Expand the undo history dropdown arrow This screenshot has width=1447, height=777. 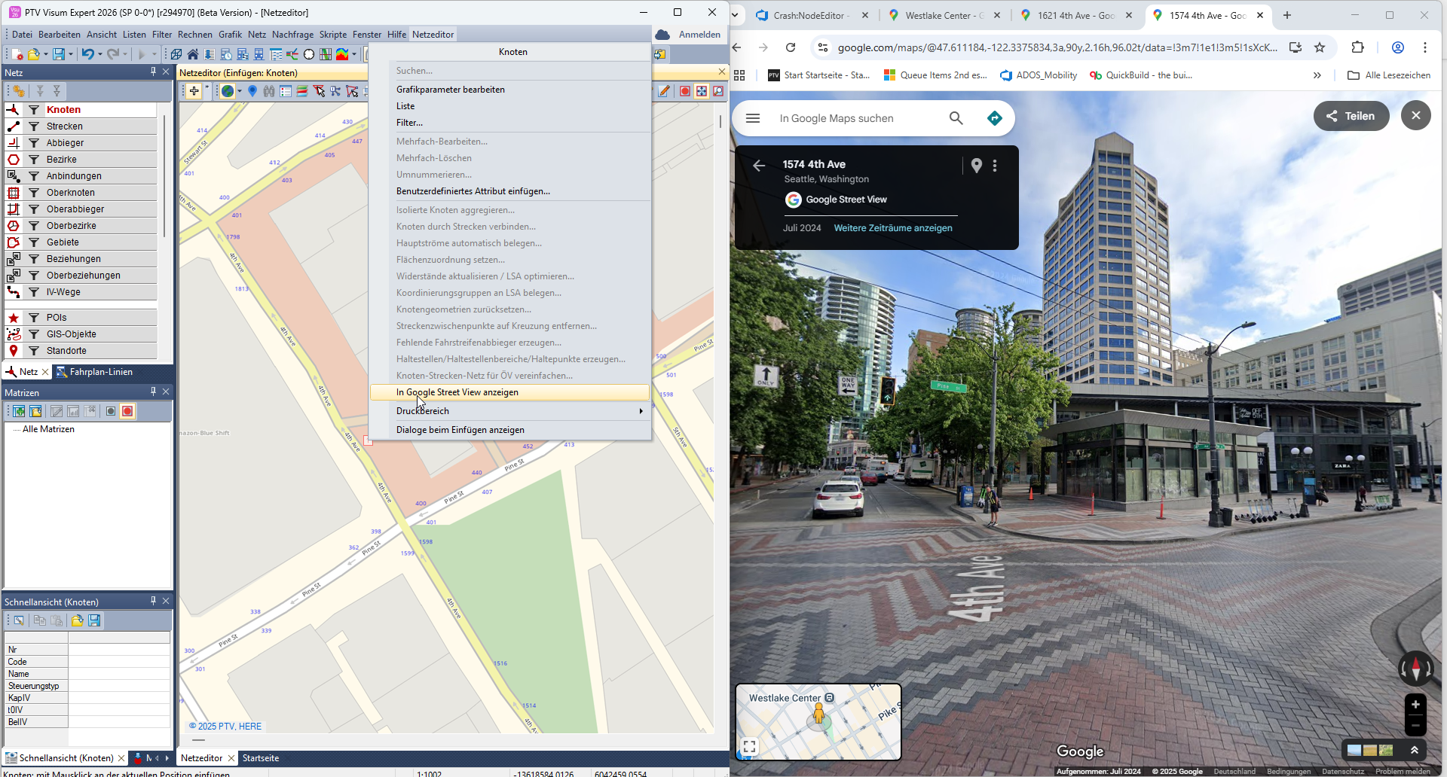pos(100,54)
